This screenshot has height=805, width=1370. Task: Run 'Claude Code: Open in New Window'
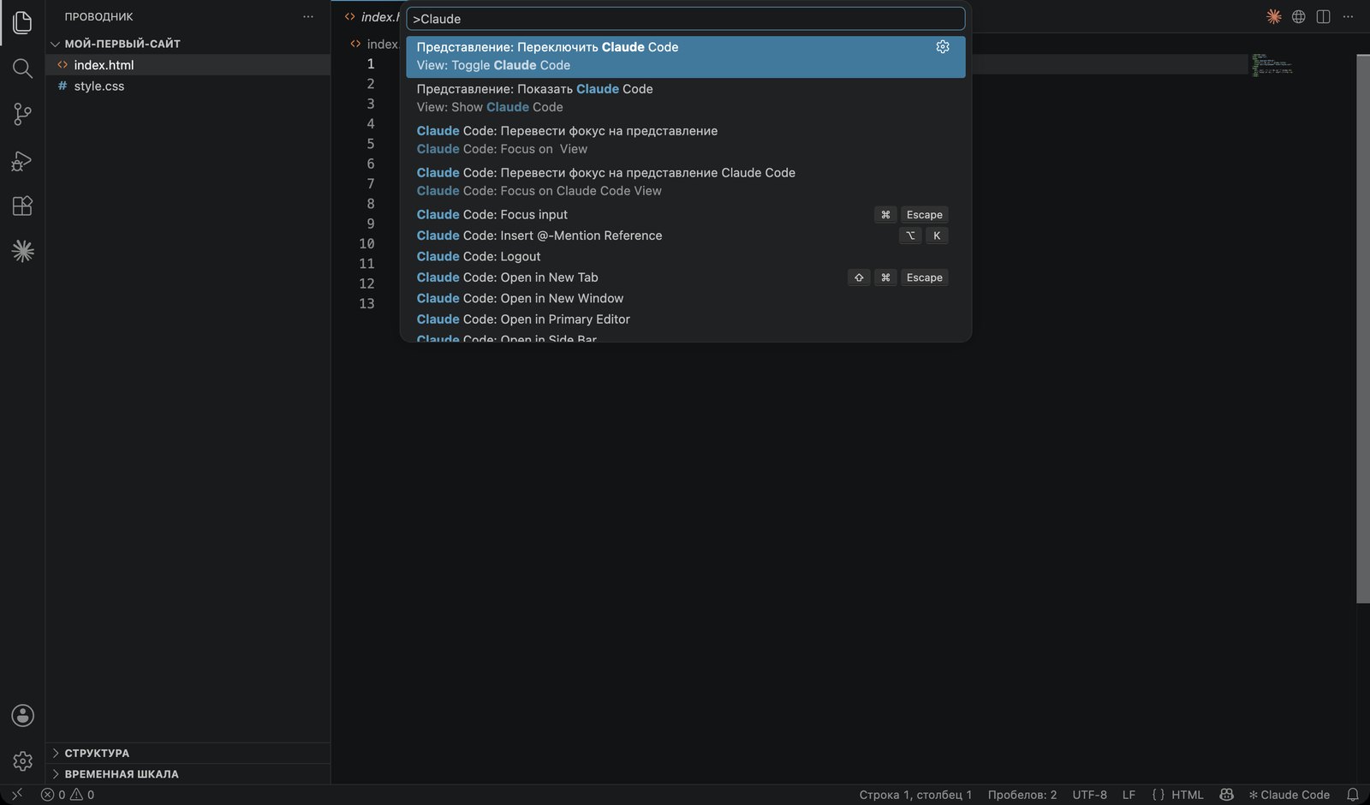pyautogui.click(x=686, y=299)
